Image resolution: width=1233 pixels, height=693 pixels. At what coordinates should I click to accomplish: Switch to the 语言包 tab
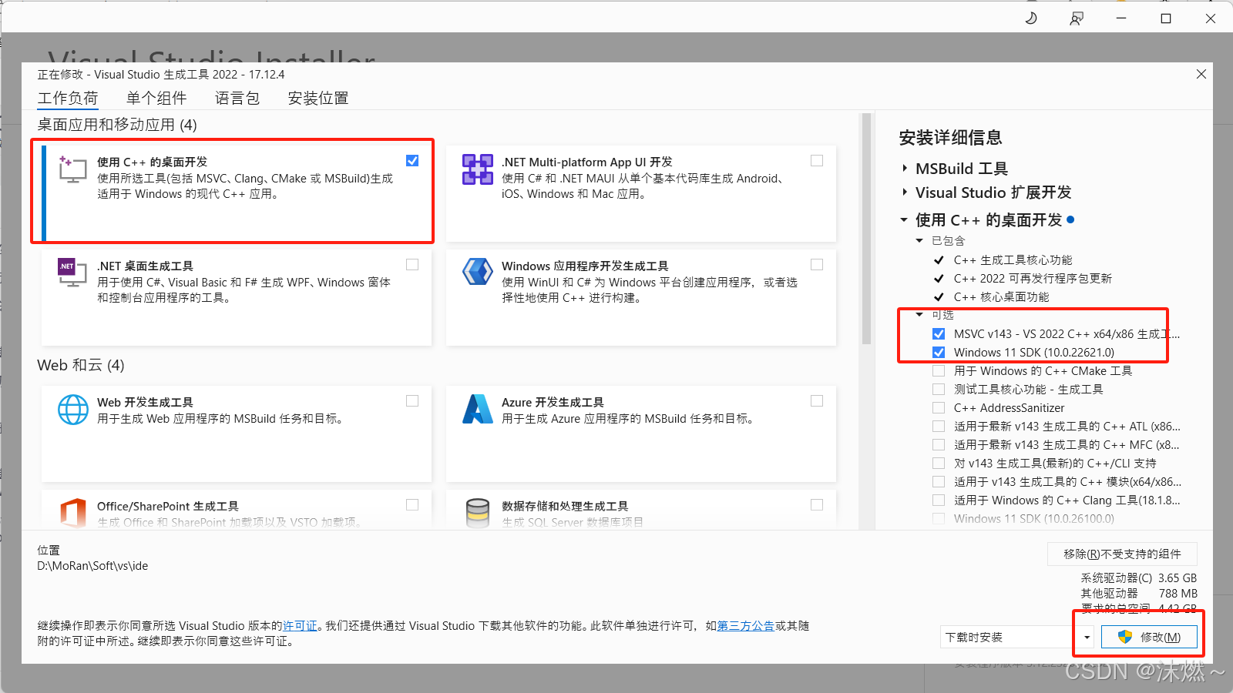click(x=237, y=98)
